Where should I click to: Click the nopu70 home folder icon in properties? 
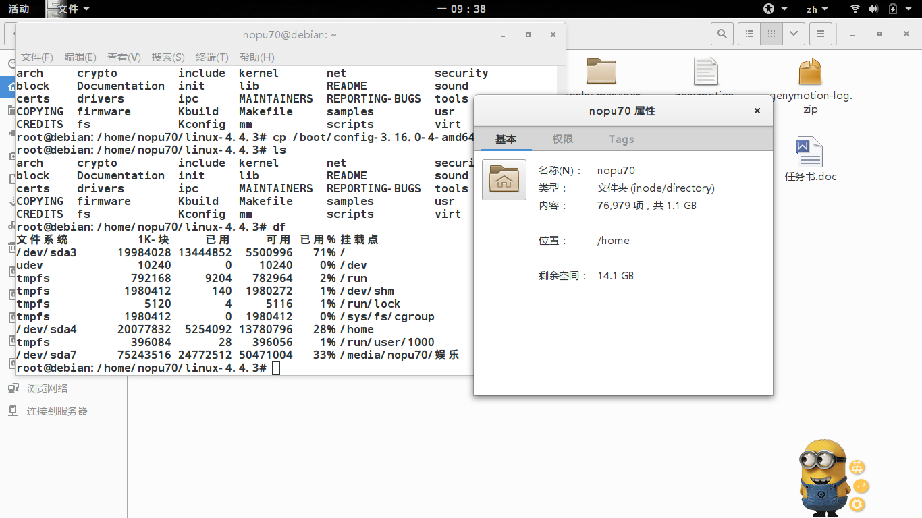click(504, 180)
